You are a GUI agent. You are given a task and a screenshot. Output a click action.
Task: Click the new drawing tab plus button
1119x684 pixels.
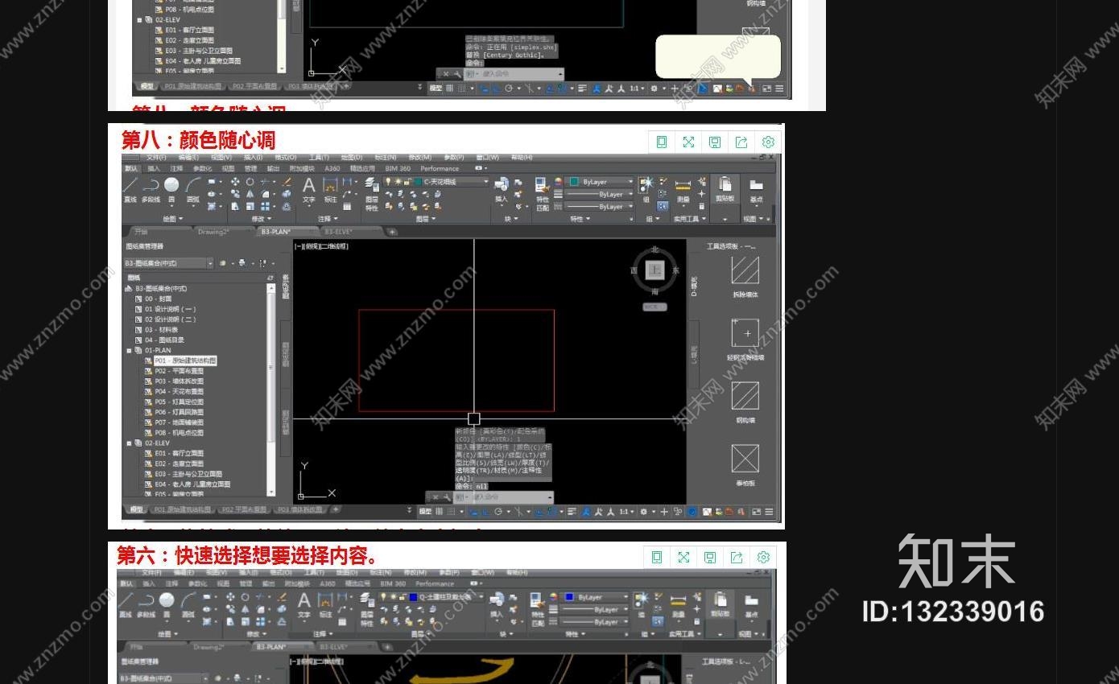click(x=392, y=232)
